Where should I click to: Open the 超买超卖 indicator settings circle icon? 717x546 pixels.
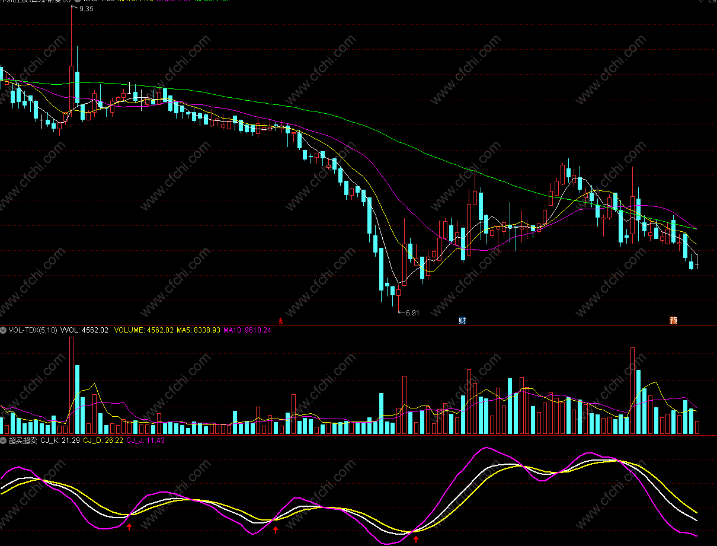[x=4, y=440]
